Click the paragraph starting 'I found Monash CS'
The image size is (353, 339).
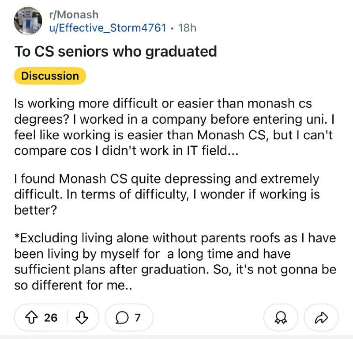pyautogui.click(x=167, y=195)
